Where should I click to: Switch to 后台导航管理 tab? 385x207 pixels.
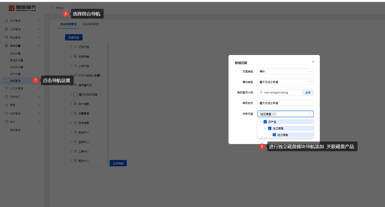pyautogui.click(x=91, y=24)
